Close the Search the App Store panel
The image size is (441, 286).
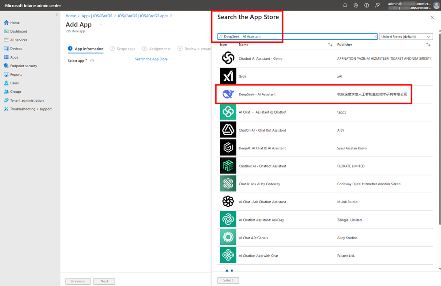pos(432,17)
